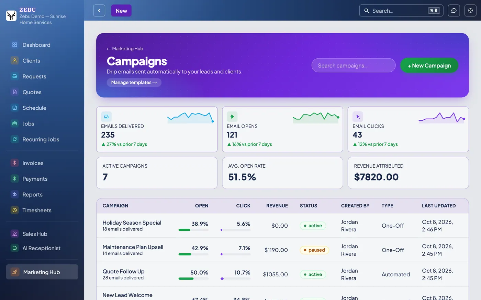This screenshot has height=300, width=481.
Task: Open the Quote Follow Up campaign
Action: [123, 271]
